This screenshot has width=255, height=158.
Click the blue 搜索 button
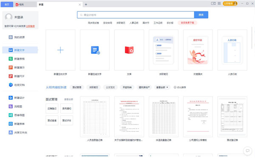(x=201, y=15)
